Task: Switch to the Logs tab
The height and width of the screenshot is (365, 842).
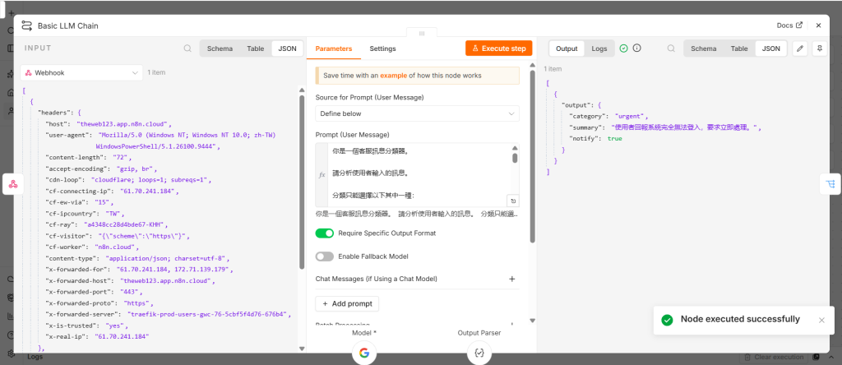Action: [599, 49]
